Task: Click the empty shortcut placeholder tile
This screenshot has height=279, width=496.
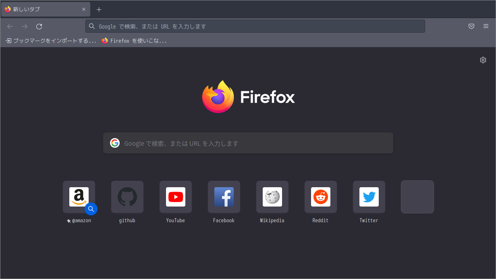Action: pyautogui.click(x=417, y=197)
